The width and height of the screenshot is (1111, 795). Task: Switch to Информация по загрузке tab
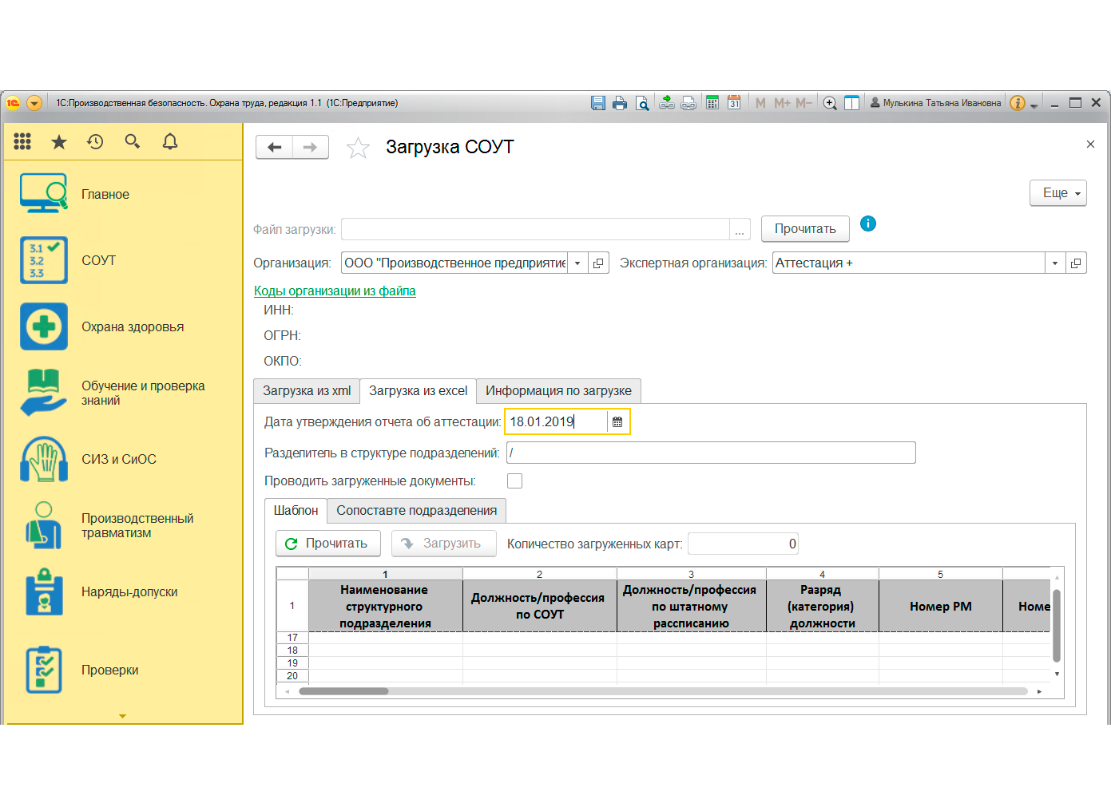[x=558, y=391]
